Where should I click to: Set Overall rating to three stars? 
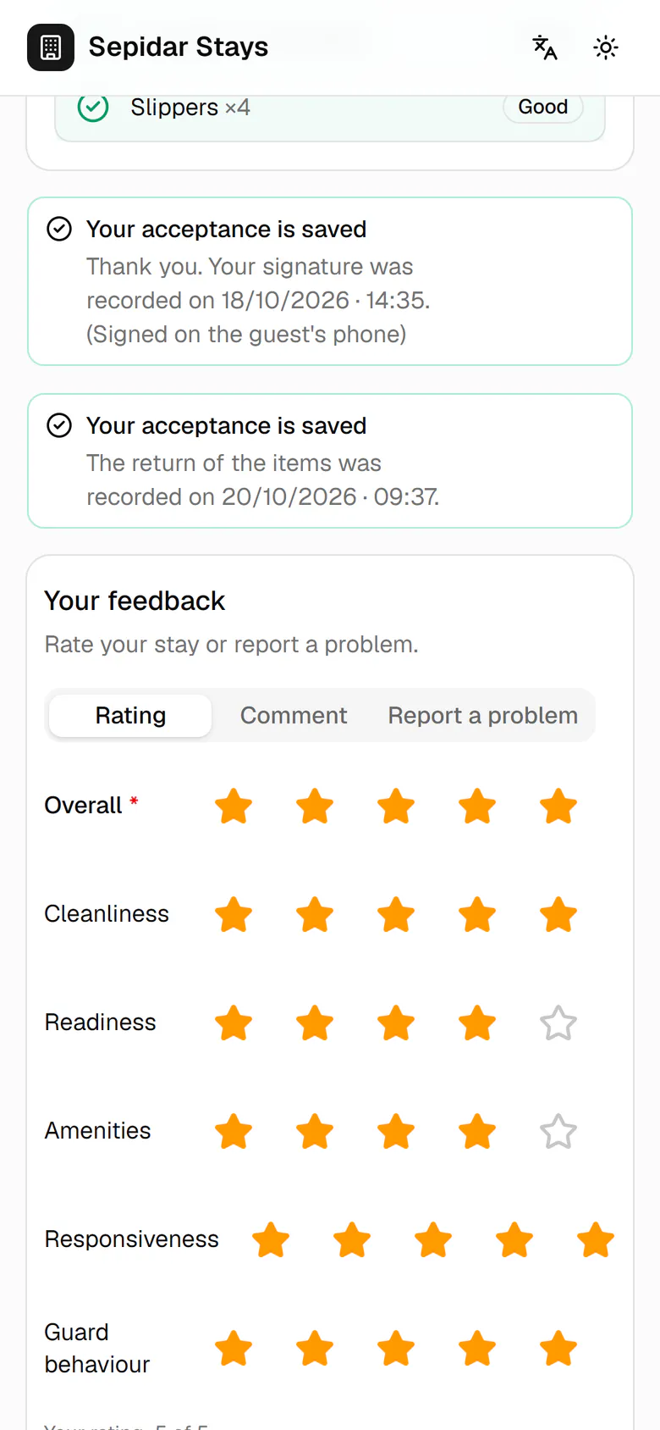[396, 806]
